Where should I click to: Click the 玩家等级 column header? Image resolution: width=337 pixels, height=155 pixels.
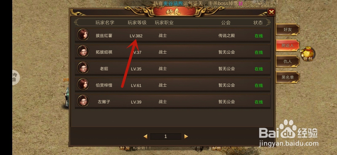click(x=137, y=23)
